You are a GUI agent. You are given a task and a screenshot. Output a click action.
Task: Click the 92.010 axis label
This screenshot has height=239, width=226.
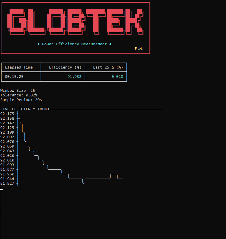pos(7,160)
